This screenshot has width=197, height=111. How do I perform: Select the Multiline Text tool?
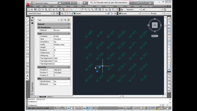click(x=28, y=76)
